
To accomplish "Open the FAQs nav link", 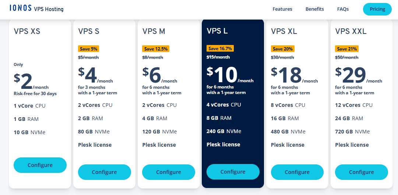I will pos(343,9).
